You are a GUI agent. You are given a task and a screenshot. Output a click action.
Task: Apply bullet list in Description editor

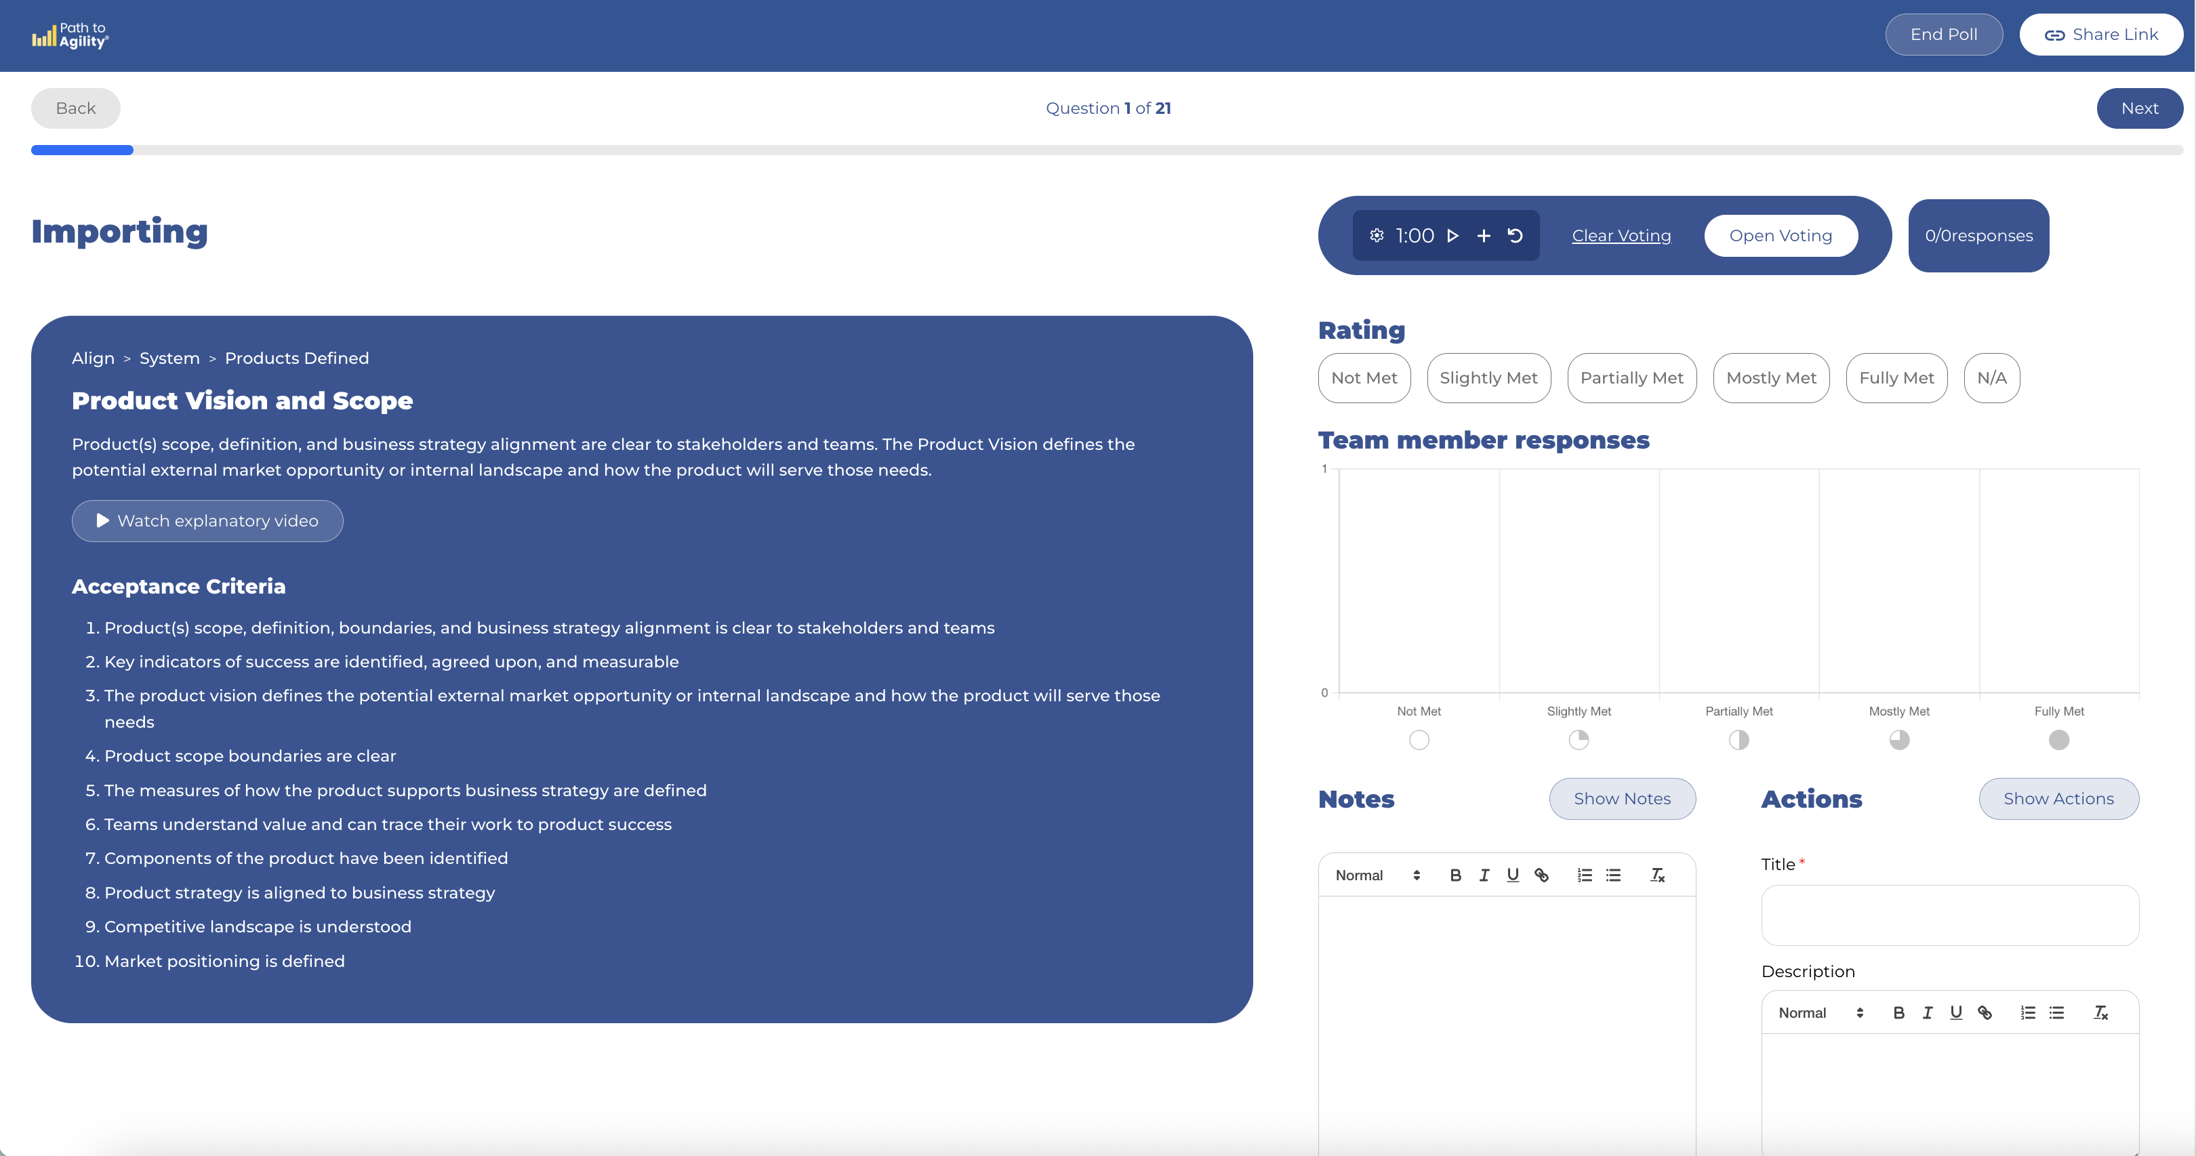point(2056,1013)
